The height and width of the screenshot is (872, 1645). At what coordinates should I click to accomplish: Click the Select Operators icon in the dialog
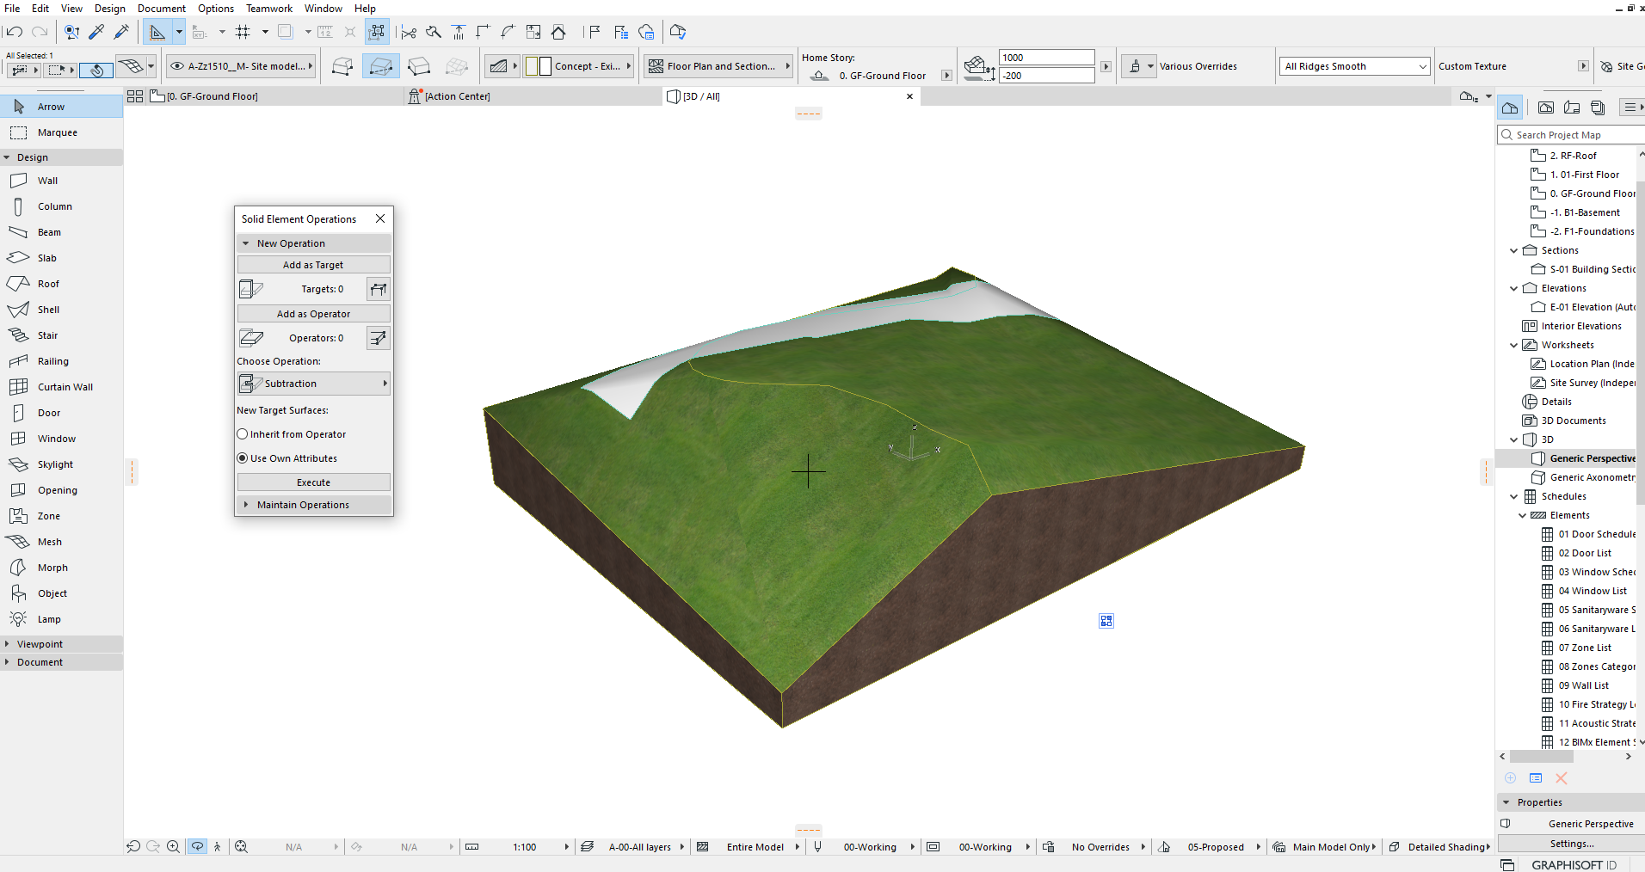coord(379,338)
